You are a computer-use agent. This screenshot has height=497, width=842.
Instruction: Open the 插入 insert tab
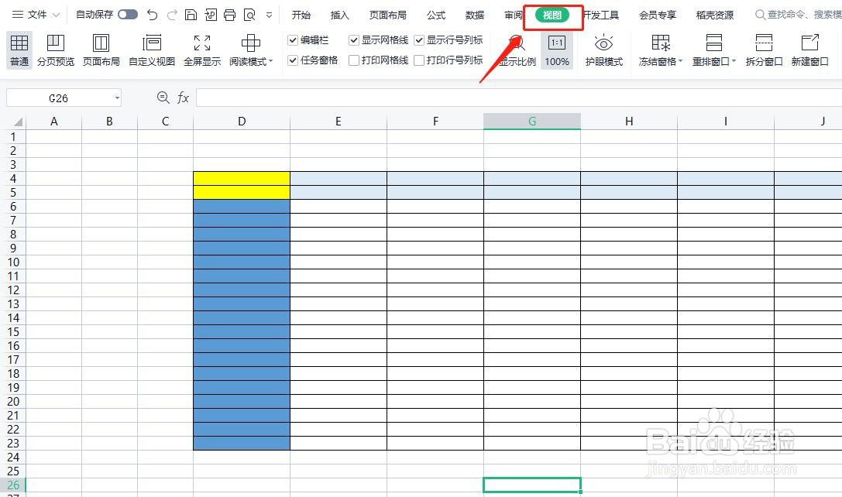coord(339,15)
